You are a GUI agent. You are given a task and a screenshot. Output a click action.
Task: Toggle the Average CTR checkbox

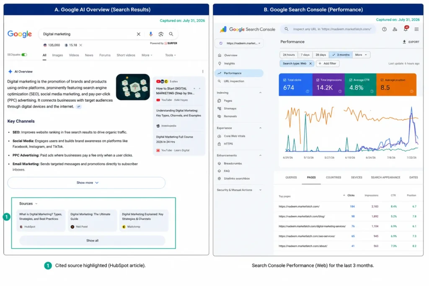(x=351, y=80)
